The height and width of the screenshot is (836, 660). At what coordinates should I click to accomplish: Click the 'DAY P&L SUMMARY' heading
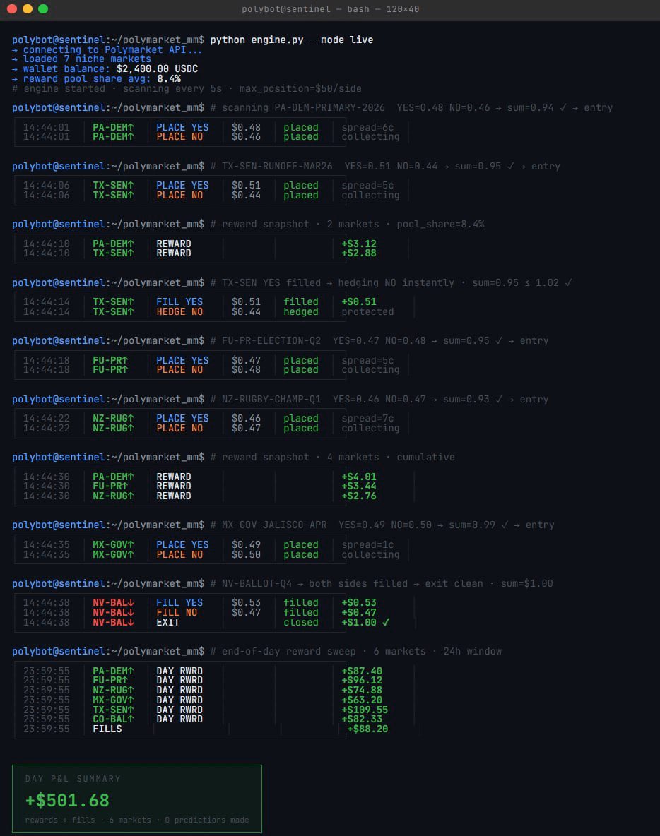click(73, 778)
